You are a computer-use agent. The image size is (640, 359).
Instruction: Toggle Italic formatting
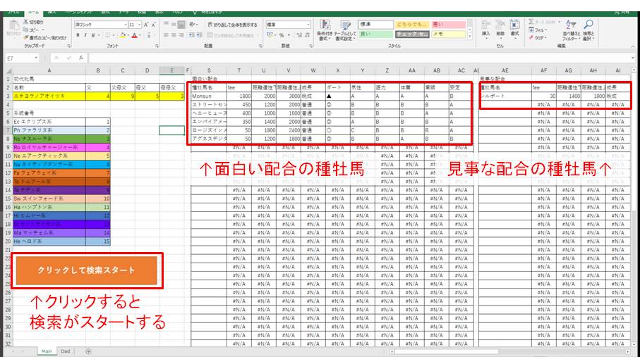tap(85, 35)
